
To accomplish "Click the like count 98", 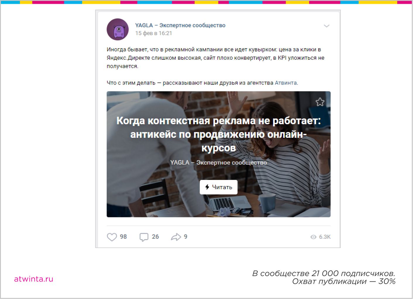I will (x=123, y=237).
